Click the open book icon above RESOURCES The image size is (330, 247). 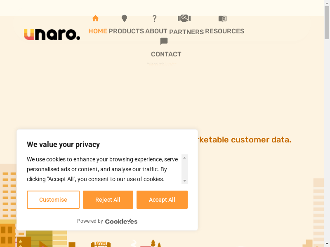coord(222,19)
